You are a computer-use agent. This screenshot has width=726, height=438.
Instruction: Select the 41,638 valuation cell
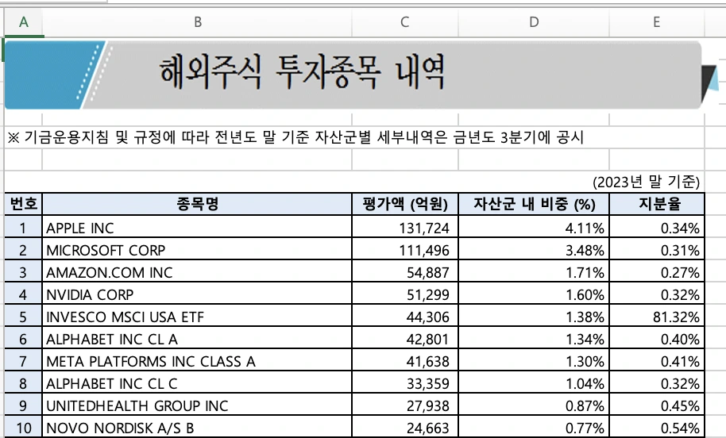click(x=404, y=359)
